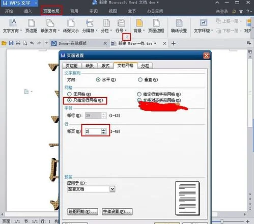
Task: Click the zoom in plus on status bar
Action: [x=248, y=221]
